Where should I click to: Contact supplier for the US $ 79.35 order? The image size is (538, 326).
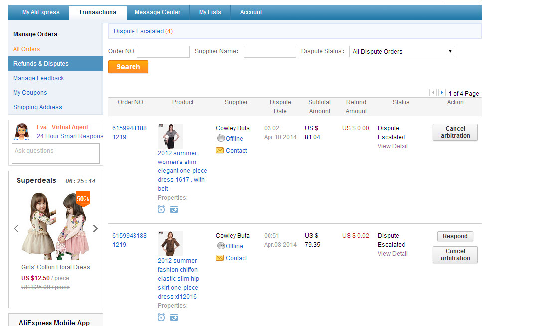point(236,258)
